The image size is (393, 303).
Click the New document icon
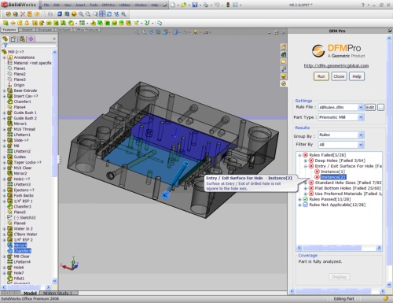173,5
